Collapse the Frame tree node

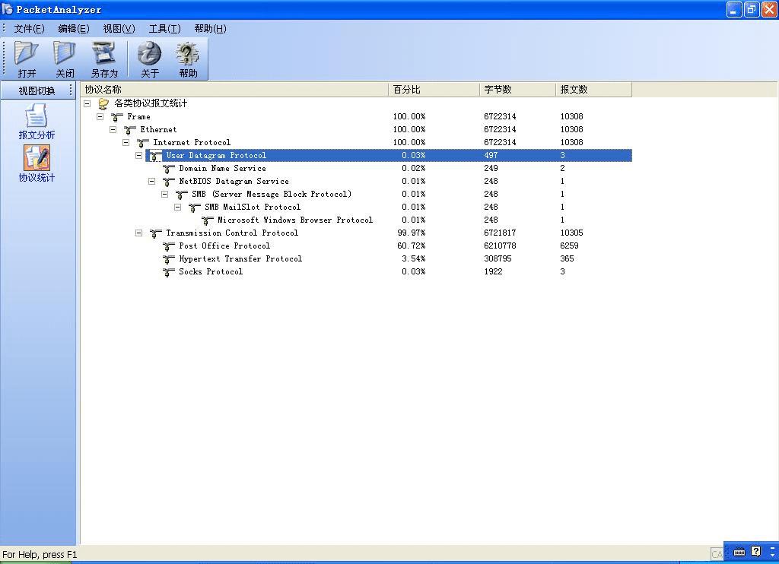(x=100, y=116)
